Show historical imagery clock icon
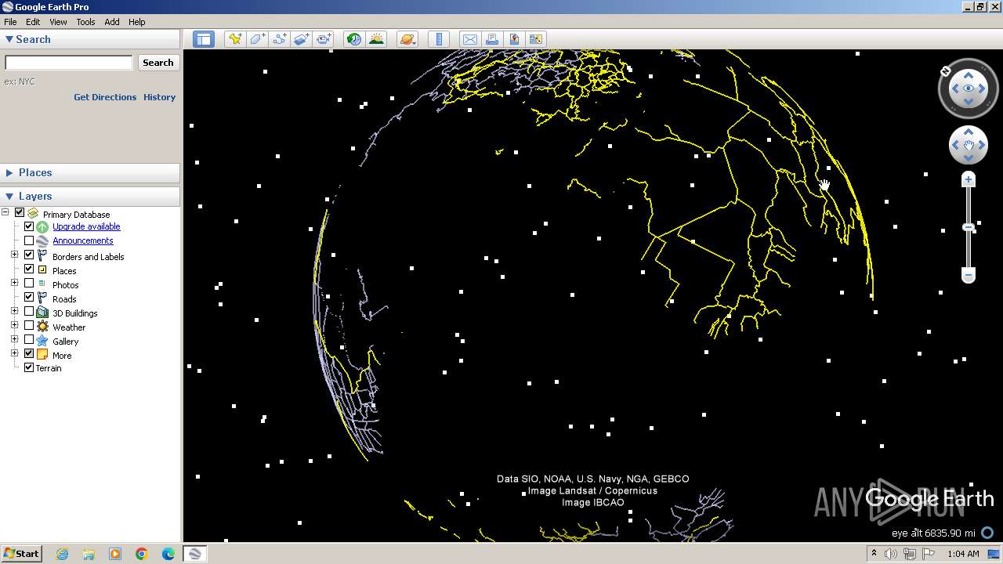Screen dimensions: 1003x564 [x=354, y=39]
